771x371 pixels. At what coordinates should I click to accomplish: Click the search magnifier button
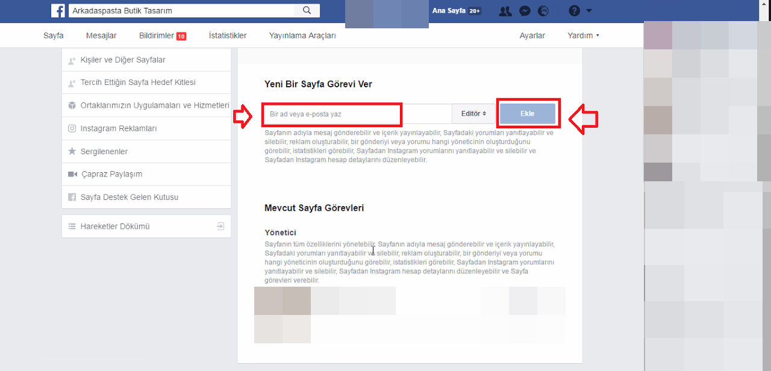point(307,10)
